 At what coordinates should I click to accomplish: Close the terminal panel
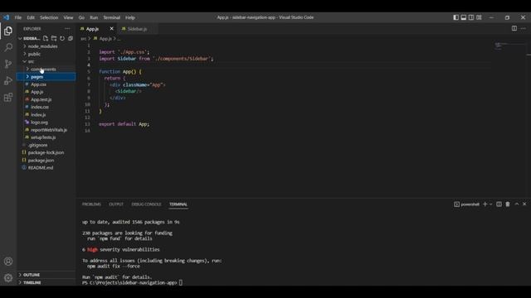pos(524,204)
